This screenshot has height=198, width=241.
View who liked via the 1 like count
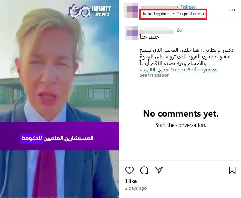(131, 181)
